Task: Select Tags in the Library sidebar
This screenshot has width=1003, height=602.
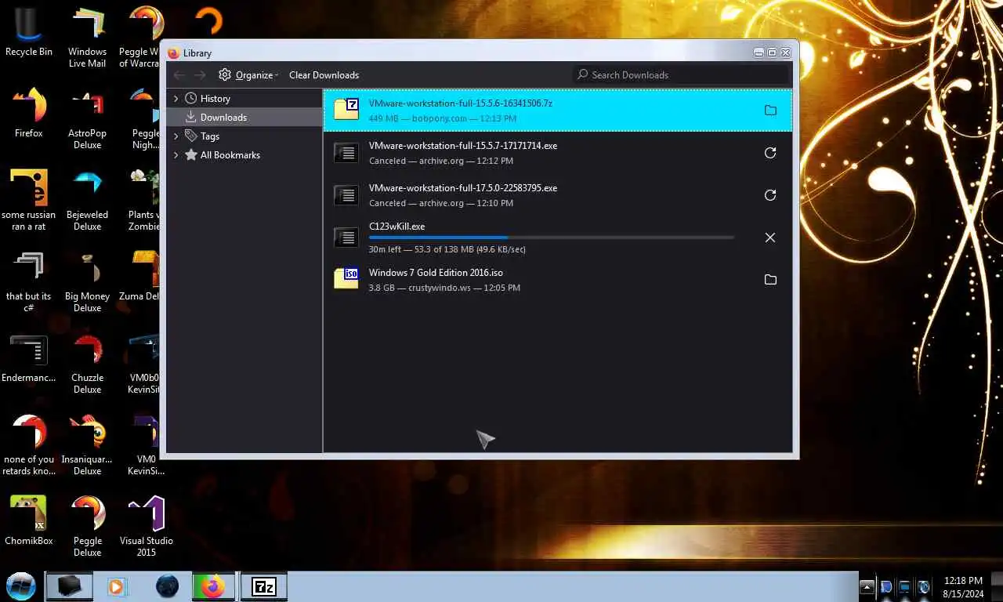Action: pos(209,136)
